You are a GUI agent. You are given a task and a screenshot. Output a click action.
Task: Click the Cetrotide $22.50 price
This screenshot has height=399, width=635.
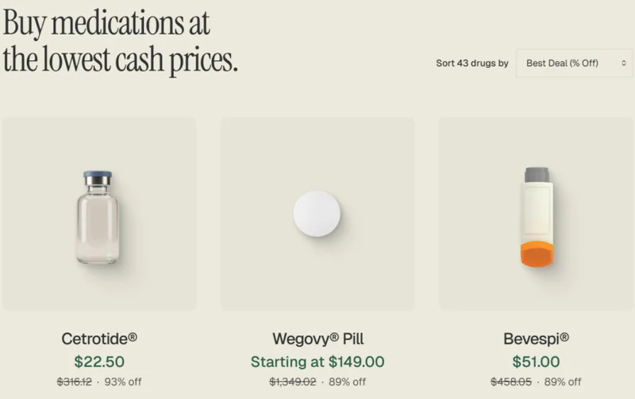coord(99,362)
